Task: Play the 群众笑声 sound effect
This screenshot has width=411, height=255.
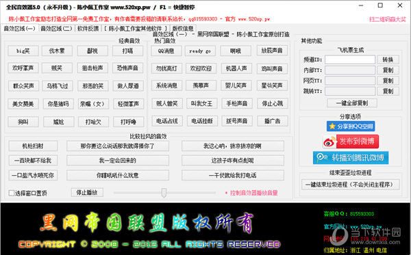Action: [23, 85]
